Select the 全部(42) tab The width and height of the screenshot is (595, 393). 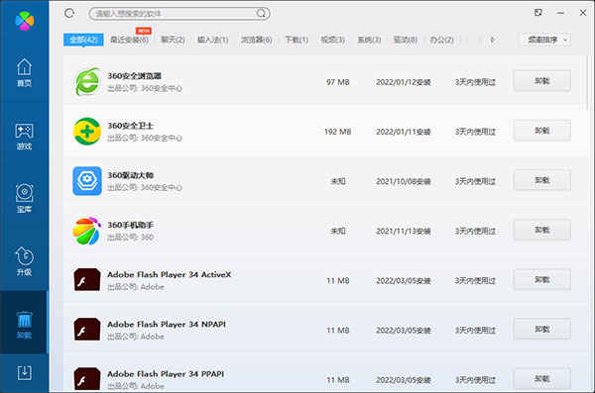(x=83, y=40)
